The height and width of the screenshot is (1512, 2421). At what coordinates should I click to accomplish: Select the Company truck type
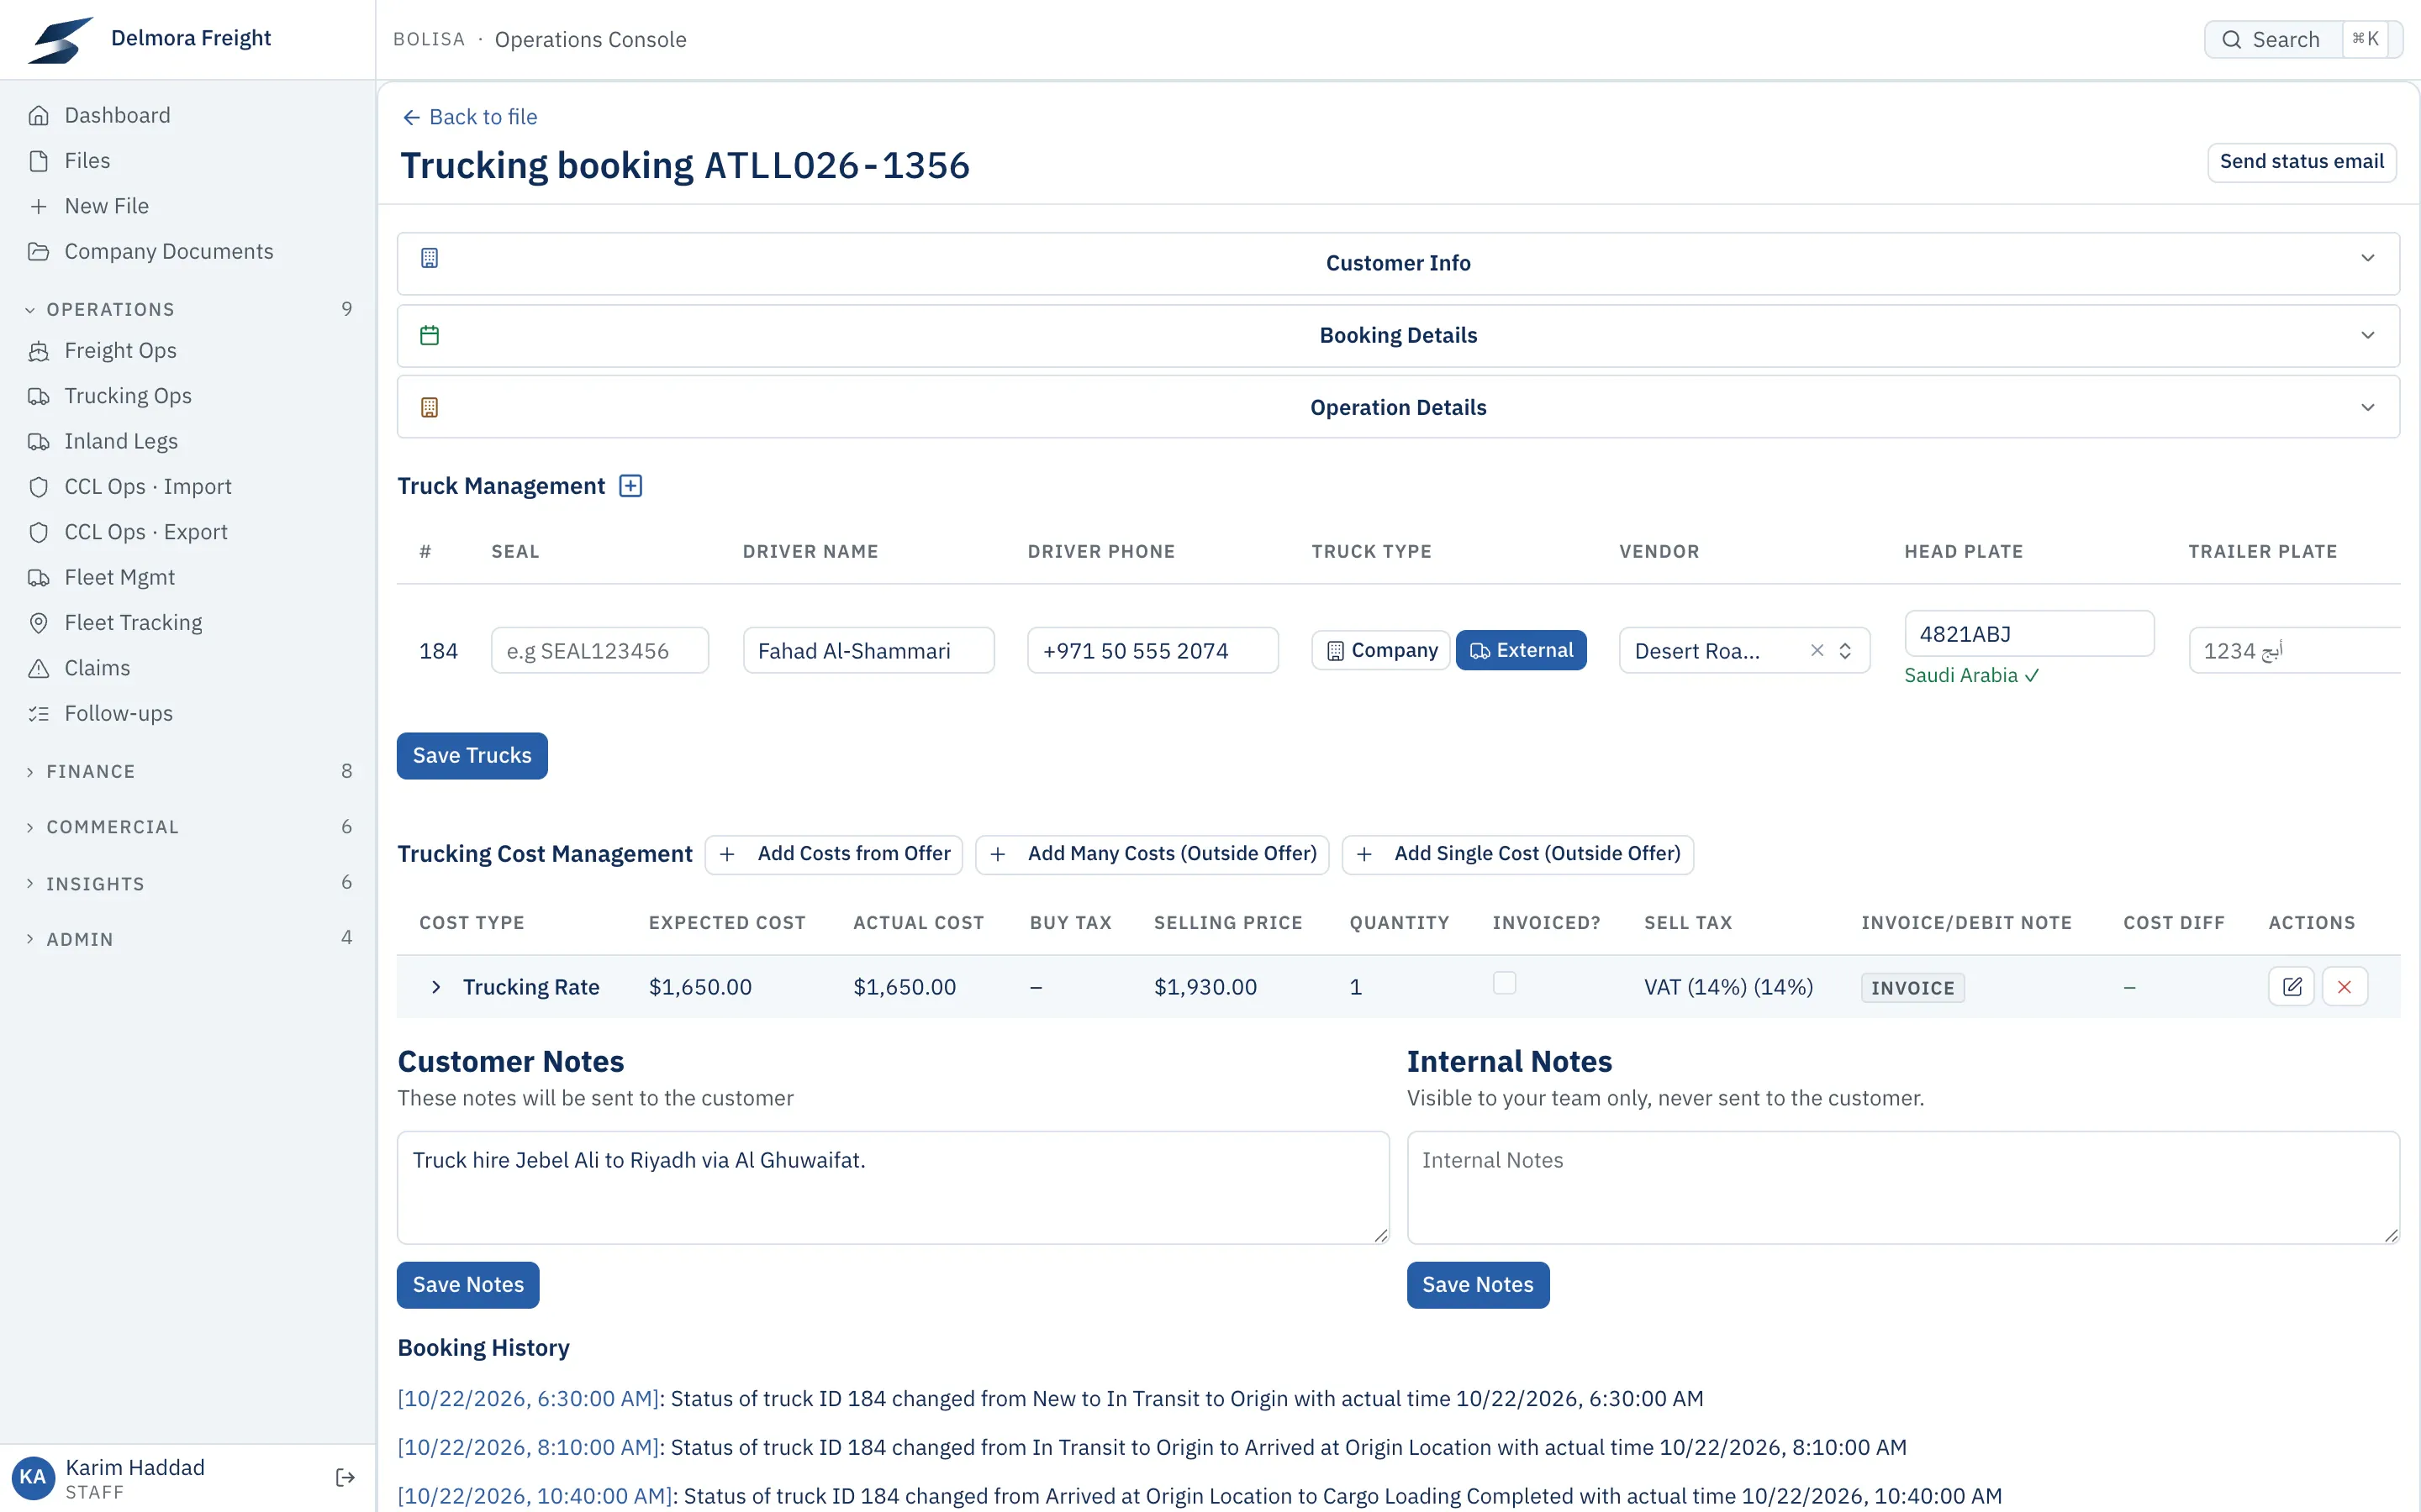(1380, 650)
